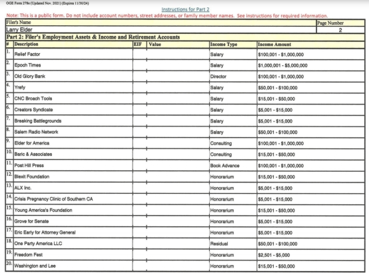The width and height of the screenshot is (369, 273).
Task: Click Honorarium type for Blexit Foundation
Action: 233,176
